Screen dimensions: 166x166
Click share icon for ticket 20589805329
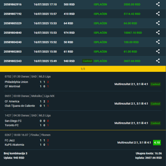[x=158, y=23]
